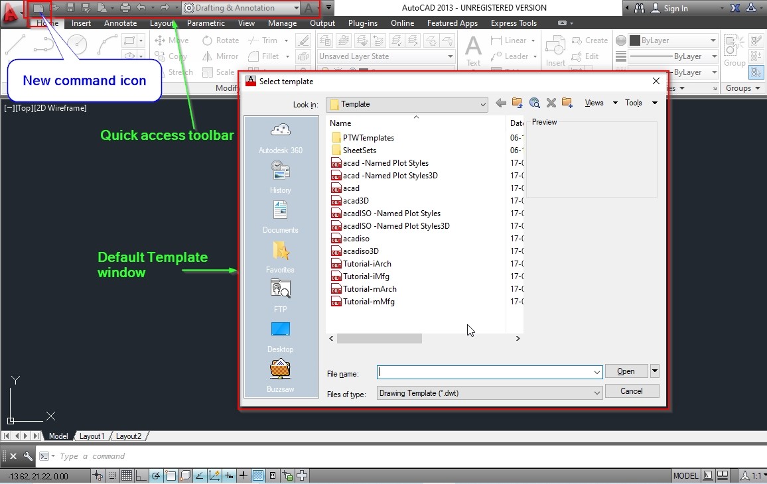Create new folder in the template dialog

pyautogui.click(x=567, y=103)
